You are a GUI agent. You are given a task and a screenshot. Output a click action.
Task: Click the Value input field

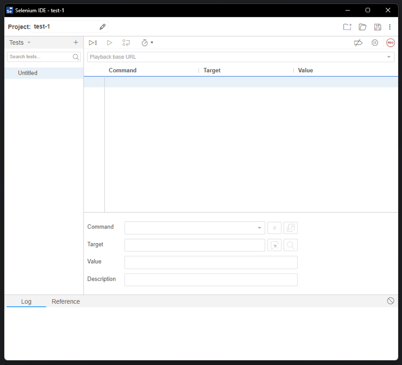pos(211,262)
